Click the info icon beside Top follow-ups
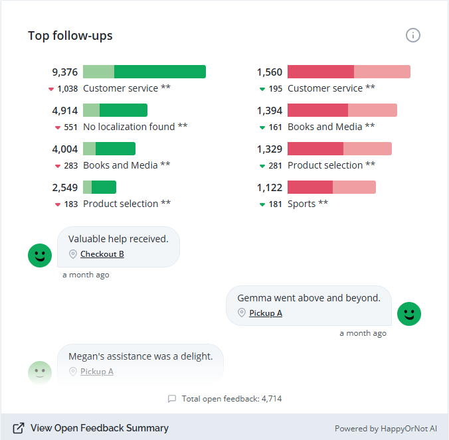 [x=413, y=35]
